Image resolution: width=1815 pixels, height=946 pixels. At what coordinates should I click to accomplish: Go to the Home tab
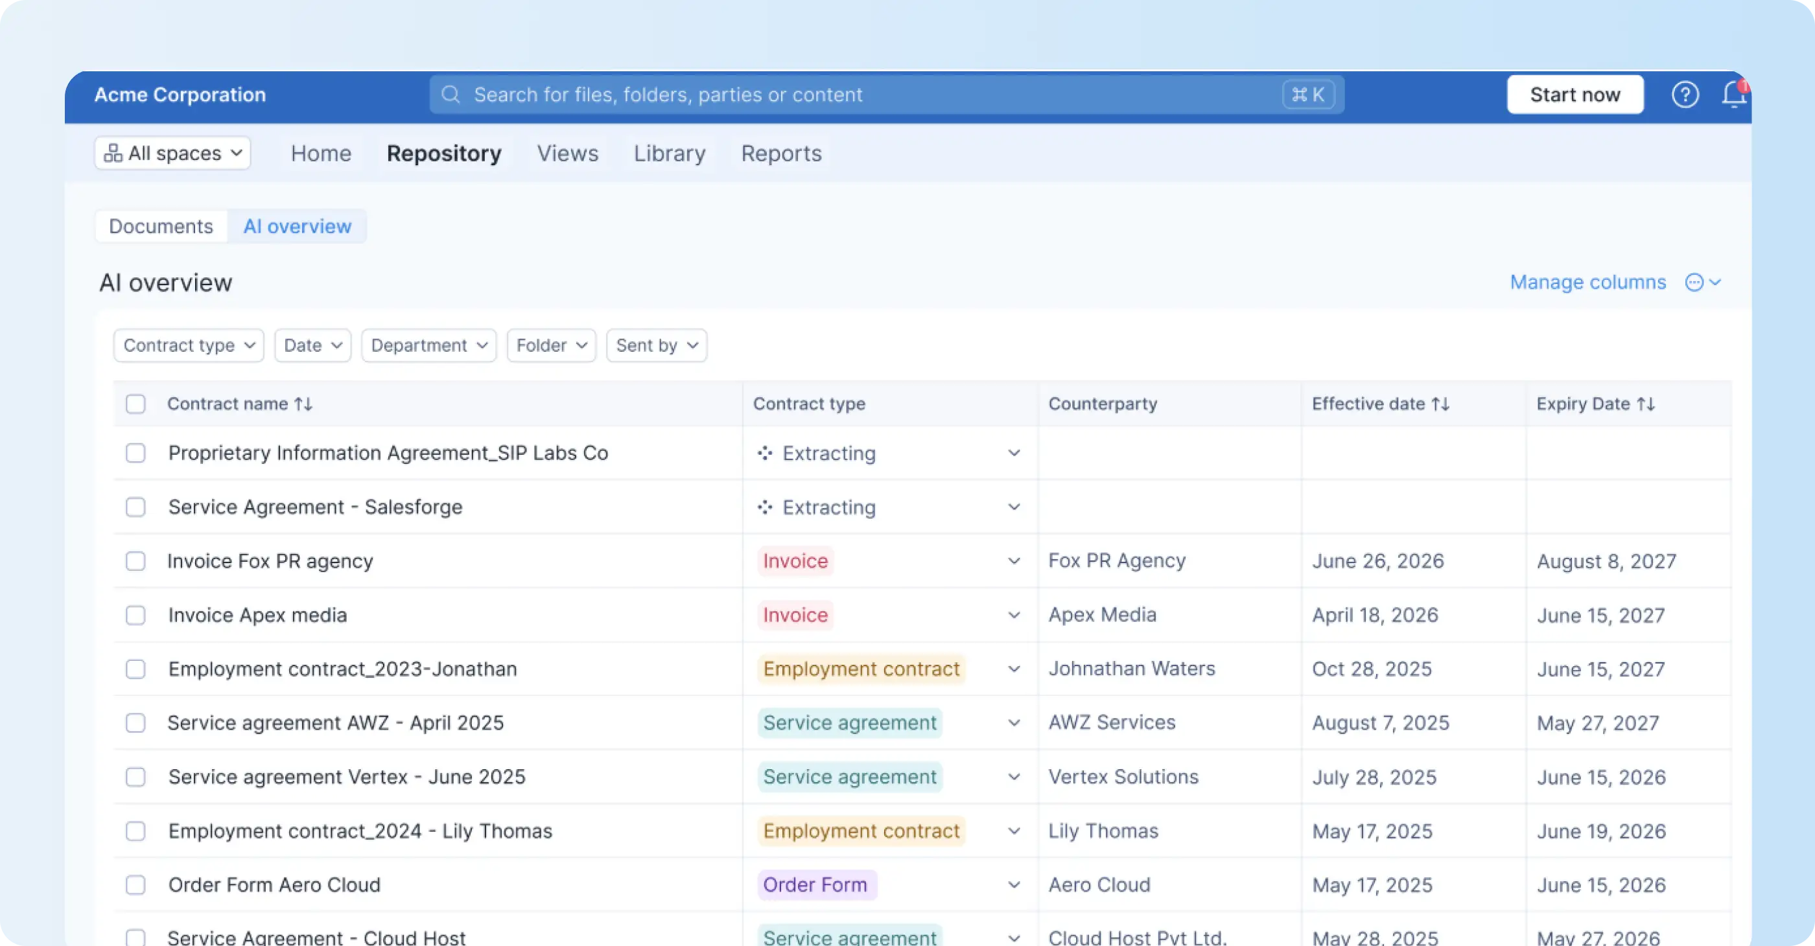322,154
